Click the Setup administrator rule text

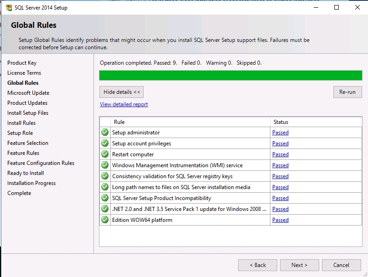pyautogui.click(x=136, y=133)
